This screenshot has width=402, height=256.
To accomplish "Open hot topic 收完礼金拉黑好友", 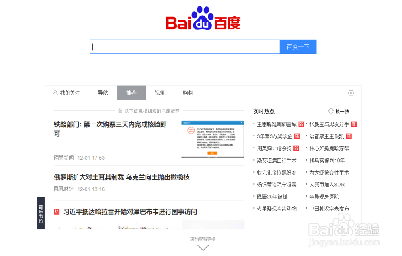I will point(277,173).
